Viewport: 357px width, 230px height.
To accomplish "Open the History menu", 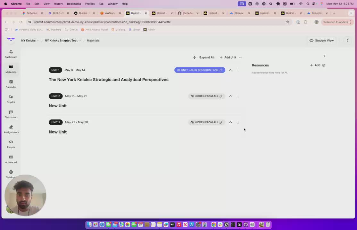I will (58, 4).
